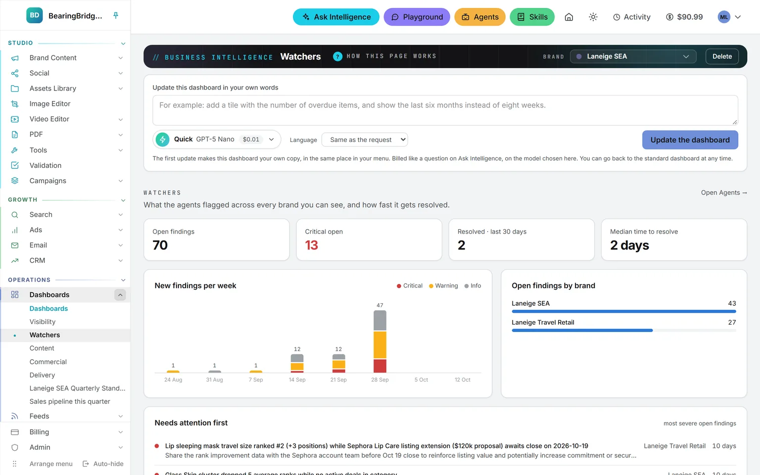Click the Image Editor crop icon
Screen dimensions: 760x475
point(15,104)
